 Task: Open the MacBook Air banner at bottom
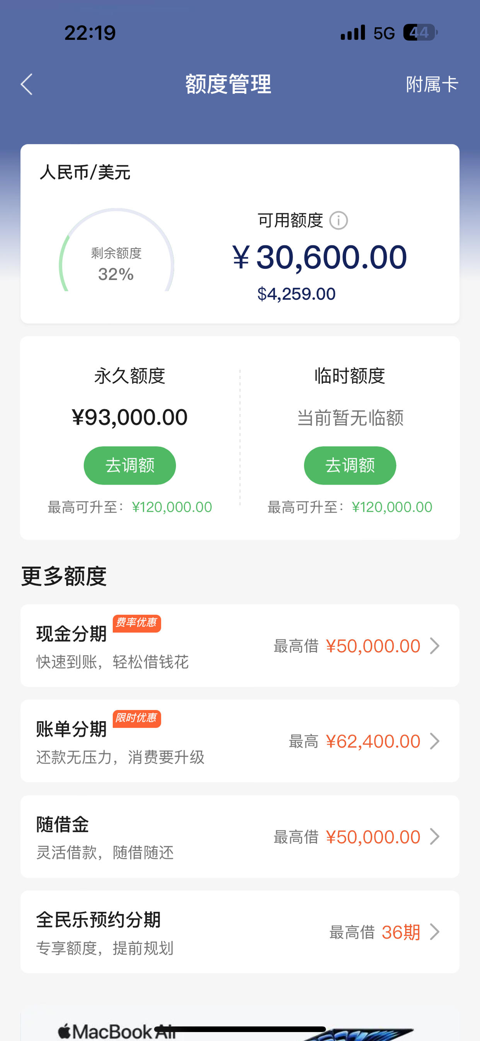click(x=240, y=1027)
